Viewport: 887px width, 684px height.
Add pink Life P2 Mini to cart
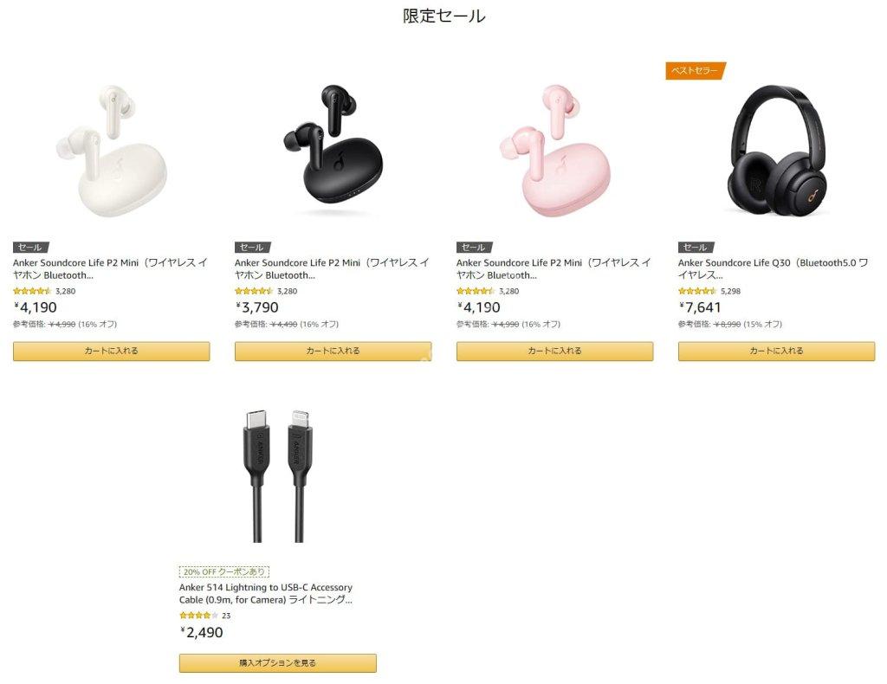tap(555, 351)
